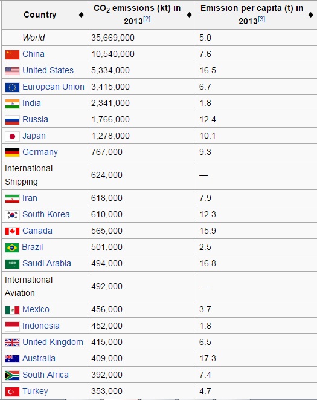
Task: Go to the Canada link
Action: pos(37,231)
